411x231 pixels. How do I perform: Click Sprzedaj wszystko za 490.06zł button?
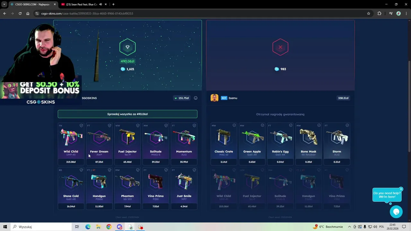click(x=127, y=114)
